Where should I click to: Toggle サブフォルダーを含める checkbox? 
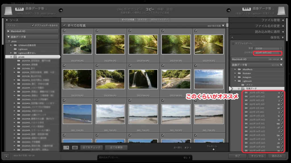click(x=33, y=26)
